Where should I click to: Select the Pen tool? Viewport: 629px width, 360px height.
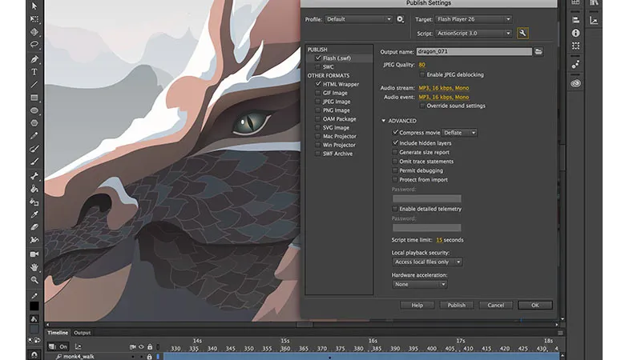click(34, 58)
